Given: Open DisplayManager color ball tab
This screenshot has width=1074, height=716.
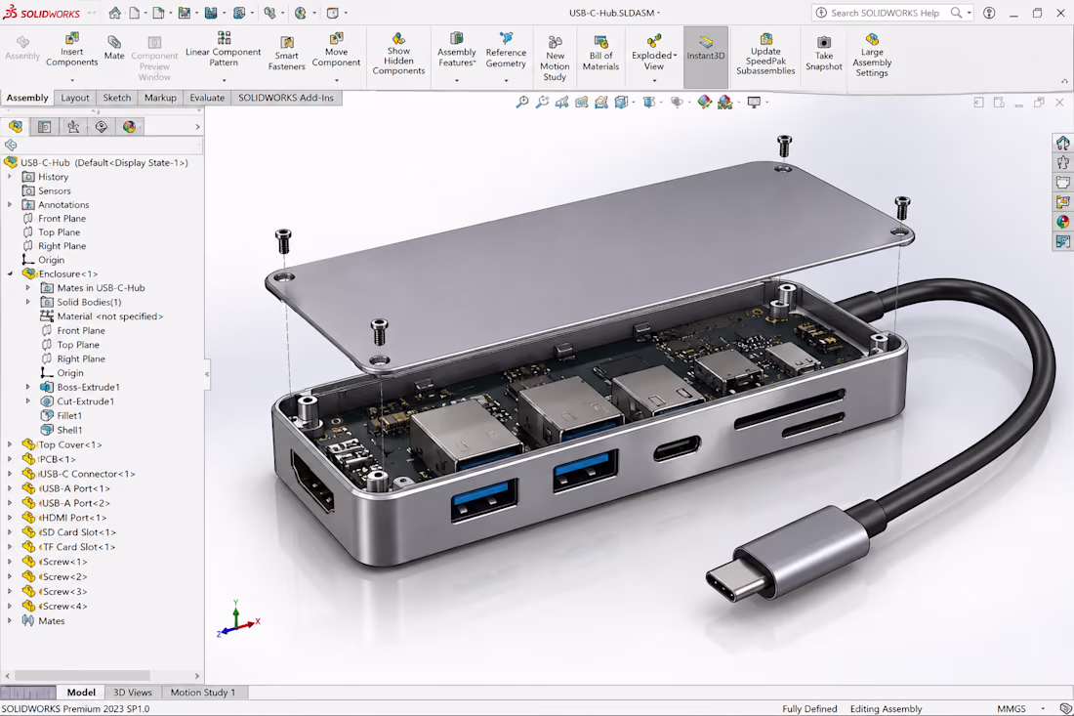Looking at the screenshot, I should (130, 127).
